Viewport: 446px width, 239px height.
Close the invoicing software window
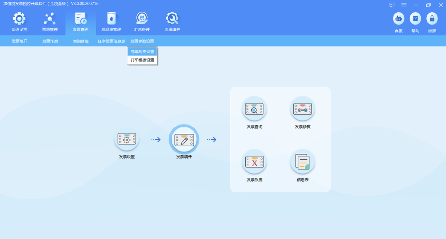441,5
